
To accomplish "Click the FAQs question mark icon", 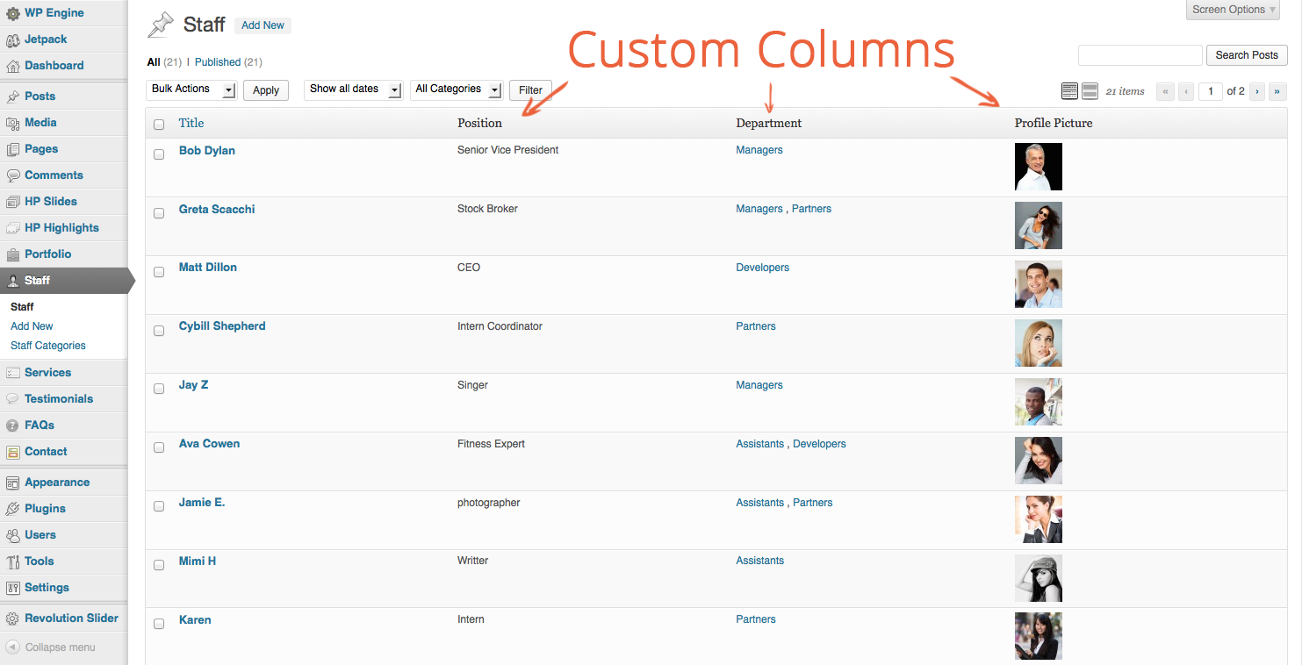I will click(12, 425).
